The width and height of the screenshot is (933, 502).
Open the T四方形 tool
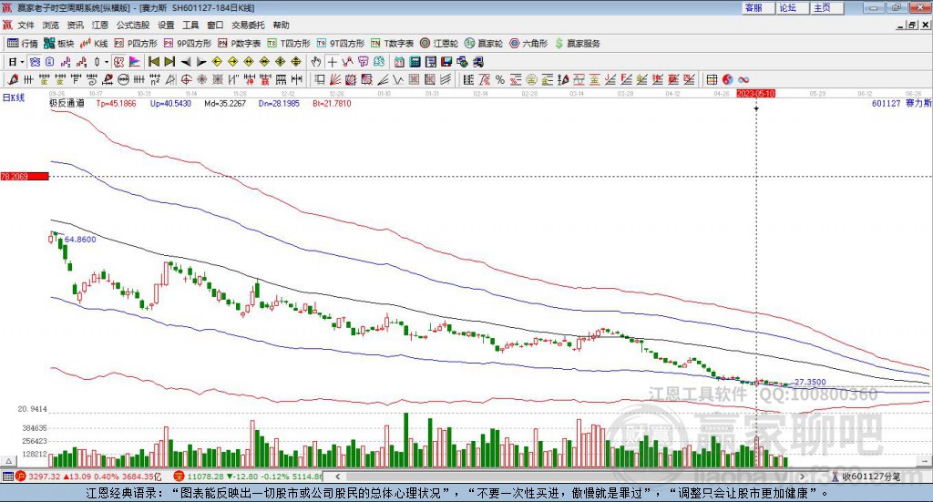[289, 44]
